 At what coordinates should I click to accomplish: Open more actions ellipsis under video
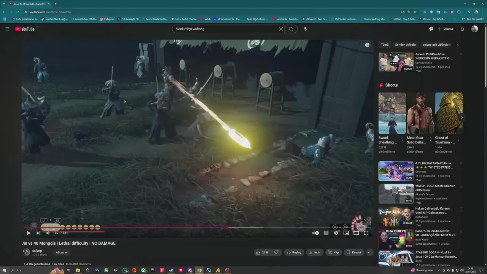[369, 252]
